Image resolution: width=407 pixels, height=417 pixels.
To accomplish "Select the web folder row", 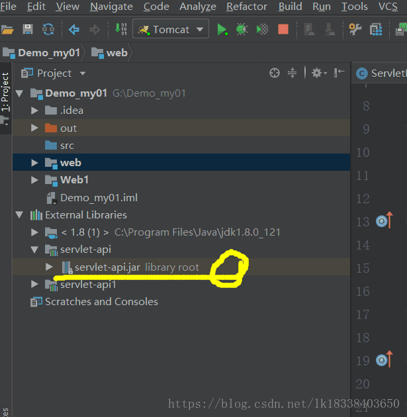I will (181, 162).
